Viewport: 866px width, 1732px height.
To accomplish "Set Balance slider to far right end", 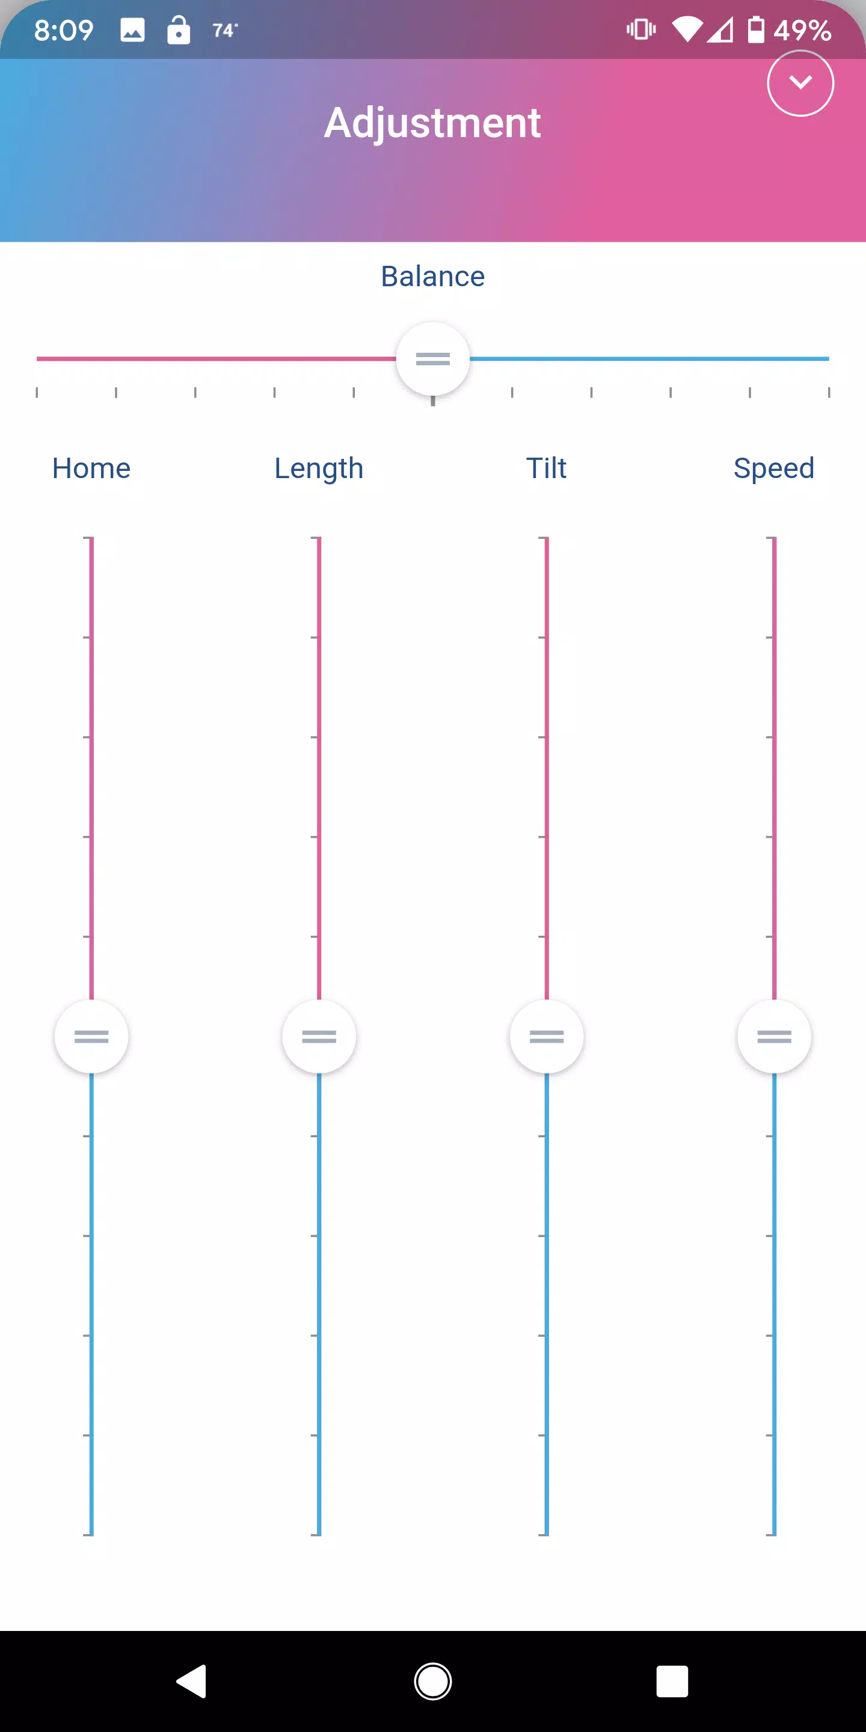I will [829, 359].
